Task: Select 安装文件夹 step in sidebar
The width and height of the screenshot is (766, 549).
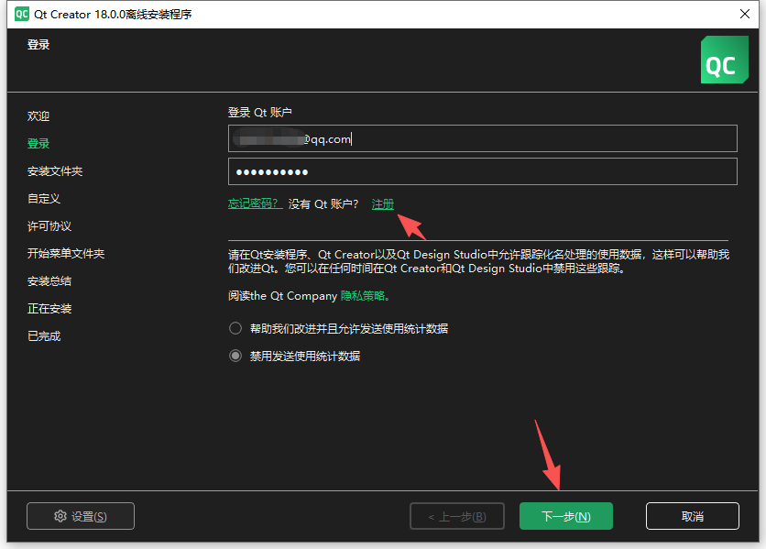Action: (x=55, y=171)
